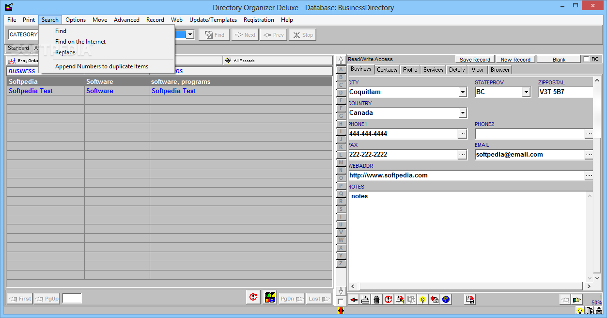Viewport: 607px width, 318px height.
Task: Click the Stop button in search toolbar
Action: [302, 35]
